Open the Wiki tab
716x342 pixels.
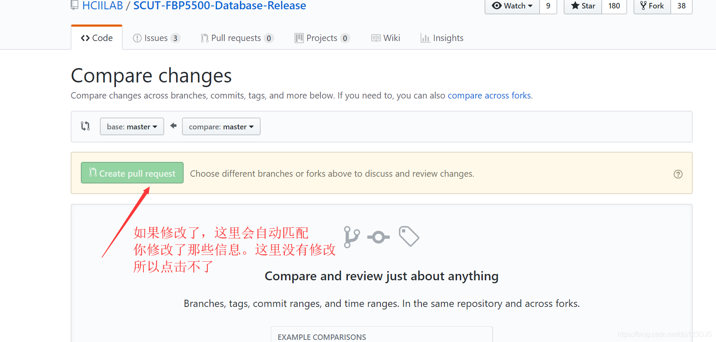pyautogui.click(x=386, y=38)
